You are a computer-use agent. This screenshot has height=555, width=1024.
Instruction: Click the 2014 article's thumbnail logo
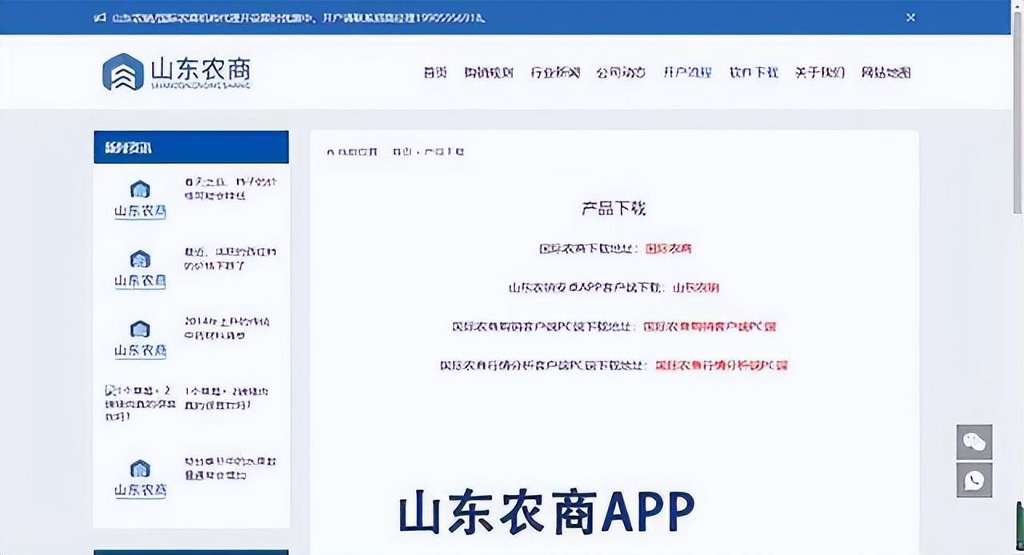140,339
